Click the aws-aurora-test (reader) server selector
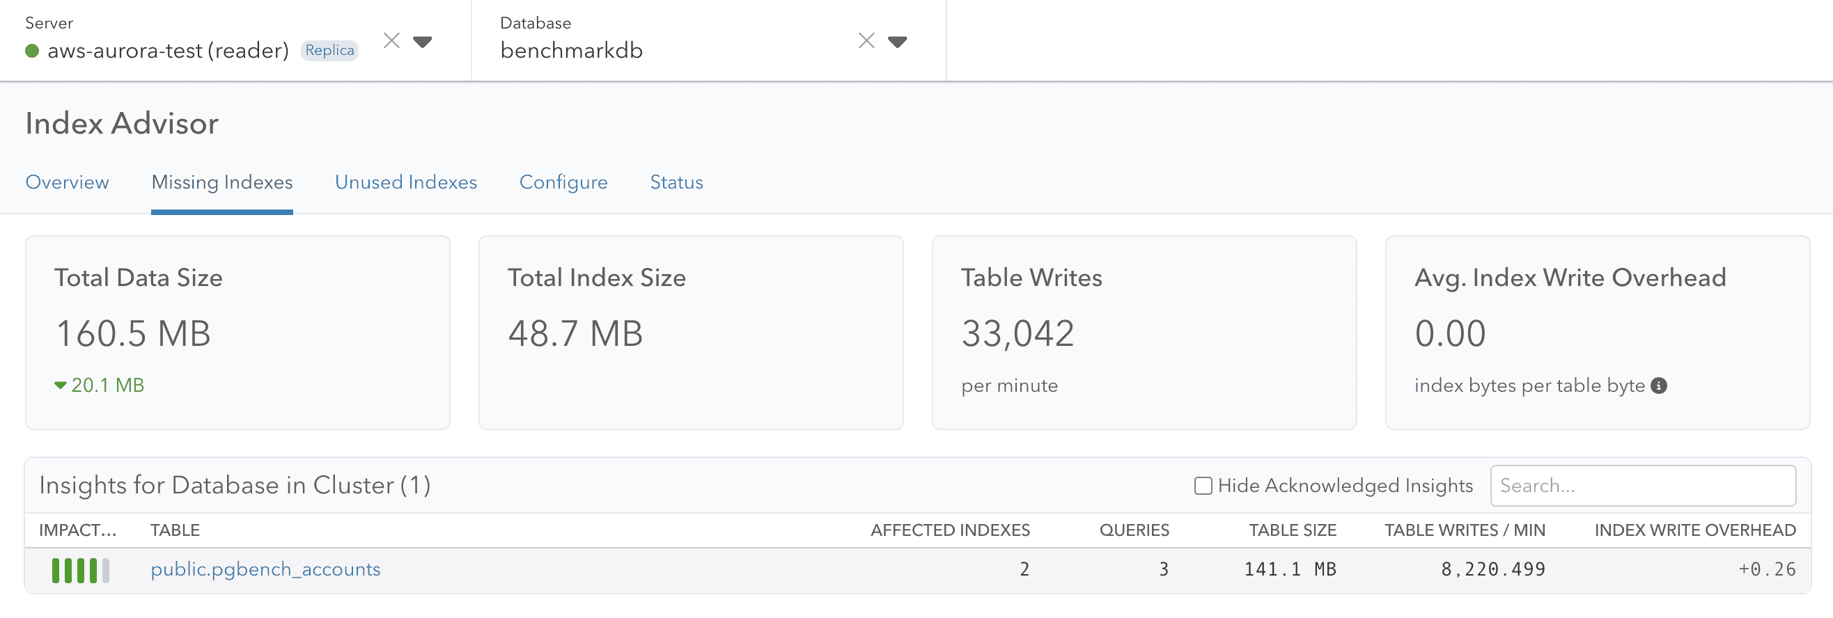 (168, 51)
